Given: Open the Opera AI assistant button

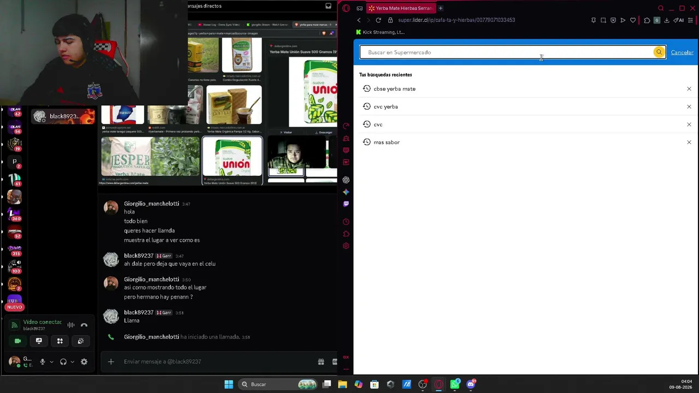Looking at the screenshot, I should point(679,20).
